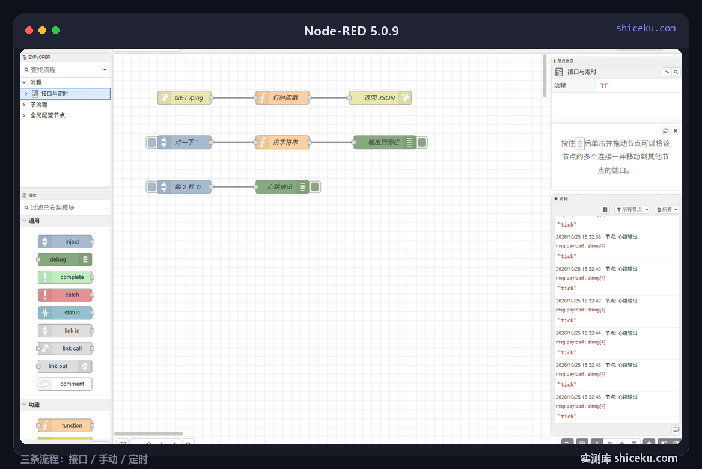Pick the status node in palette
The width and height of the screenshot is (702, 469).
tap(66, 313)
